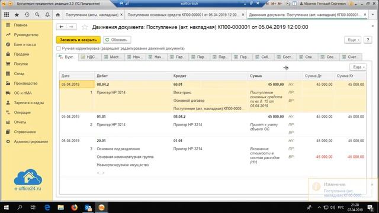Click Неамортизируемое имущество text
Screen dimensions: 379x213
point(123,165)
